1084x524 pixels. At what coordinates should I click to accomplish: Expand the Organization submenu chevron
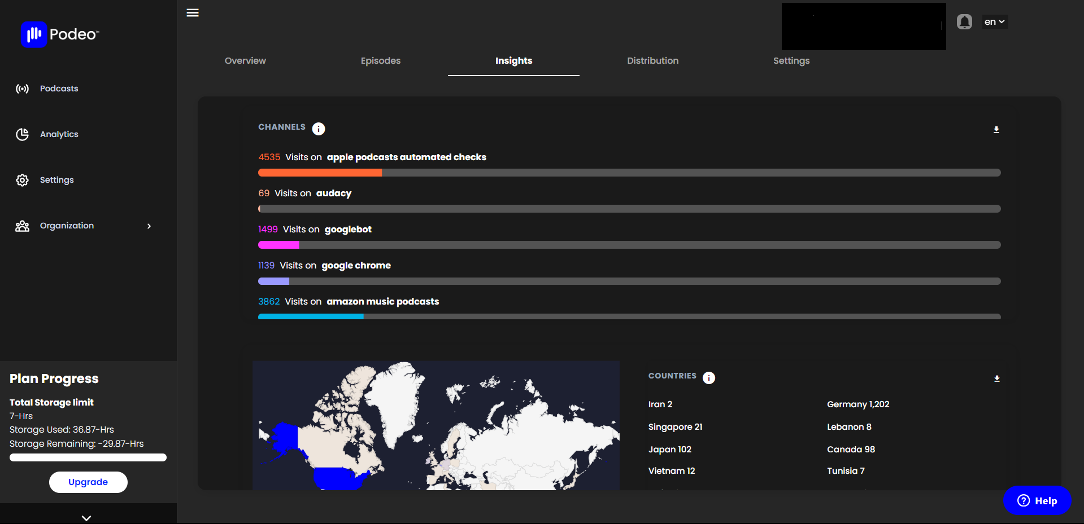tap(149, 226)
